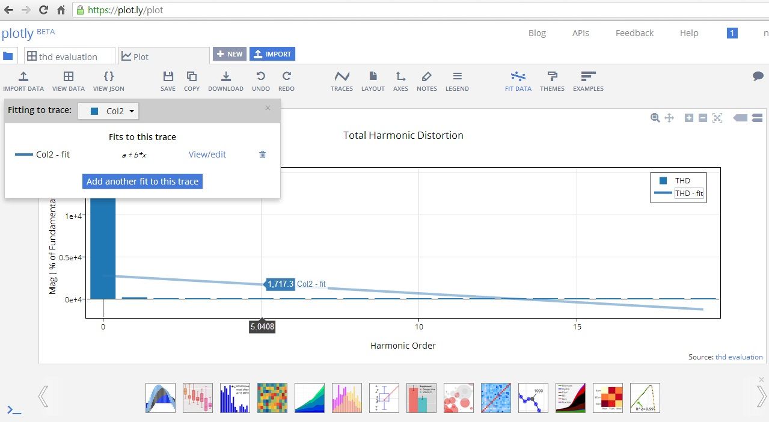The height and width of the screenshot is (422, 769).
Task: Open the Axes settings
Action: pos(400,80)
